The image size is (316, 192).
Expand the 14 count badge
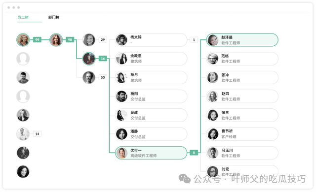[x=38, y=134]
